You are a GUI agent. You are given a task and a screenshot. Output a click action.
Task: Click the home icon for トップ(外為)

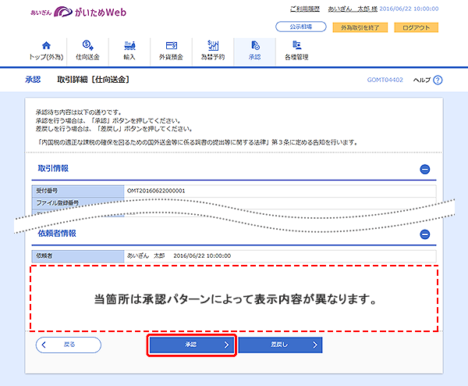coord(44,45)
